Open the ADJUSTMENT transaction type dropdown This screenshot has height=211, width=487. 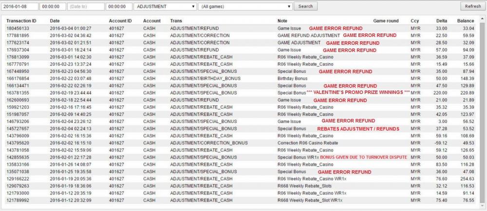click(x=165, y=6)
